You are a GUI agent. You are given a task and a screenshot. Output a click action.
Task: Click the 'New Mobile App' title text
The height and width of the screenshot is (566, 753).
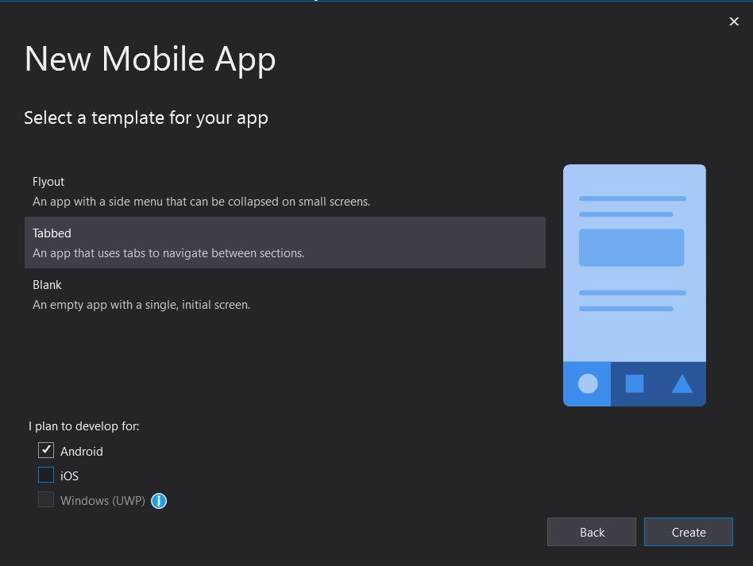pos(150,59)
